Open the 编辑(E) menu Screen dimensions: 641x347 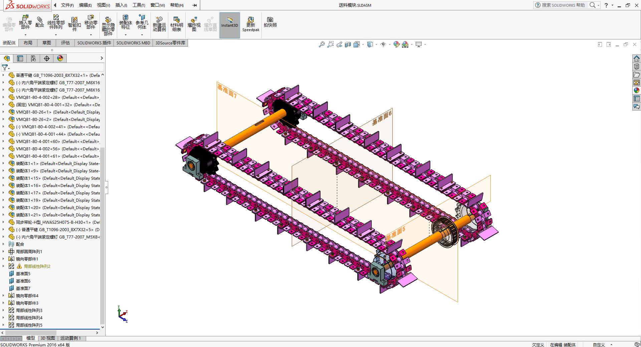85,5
